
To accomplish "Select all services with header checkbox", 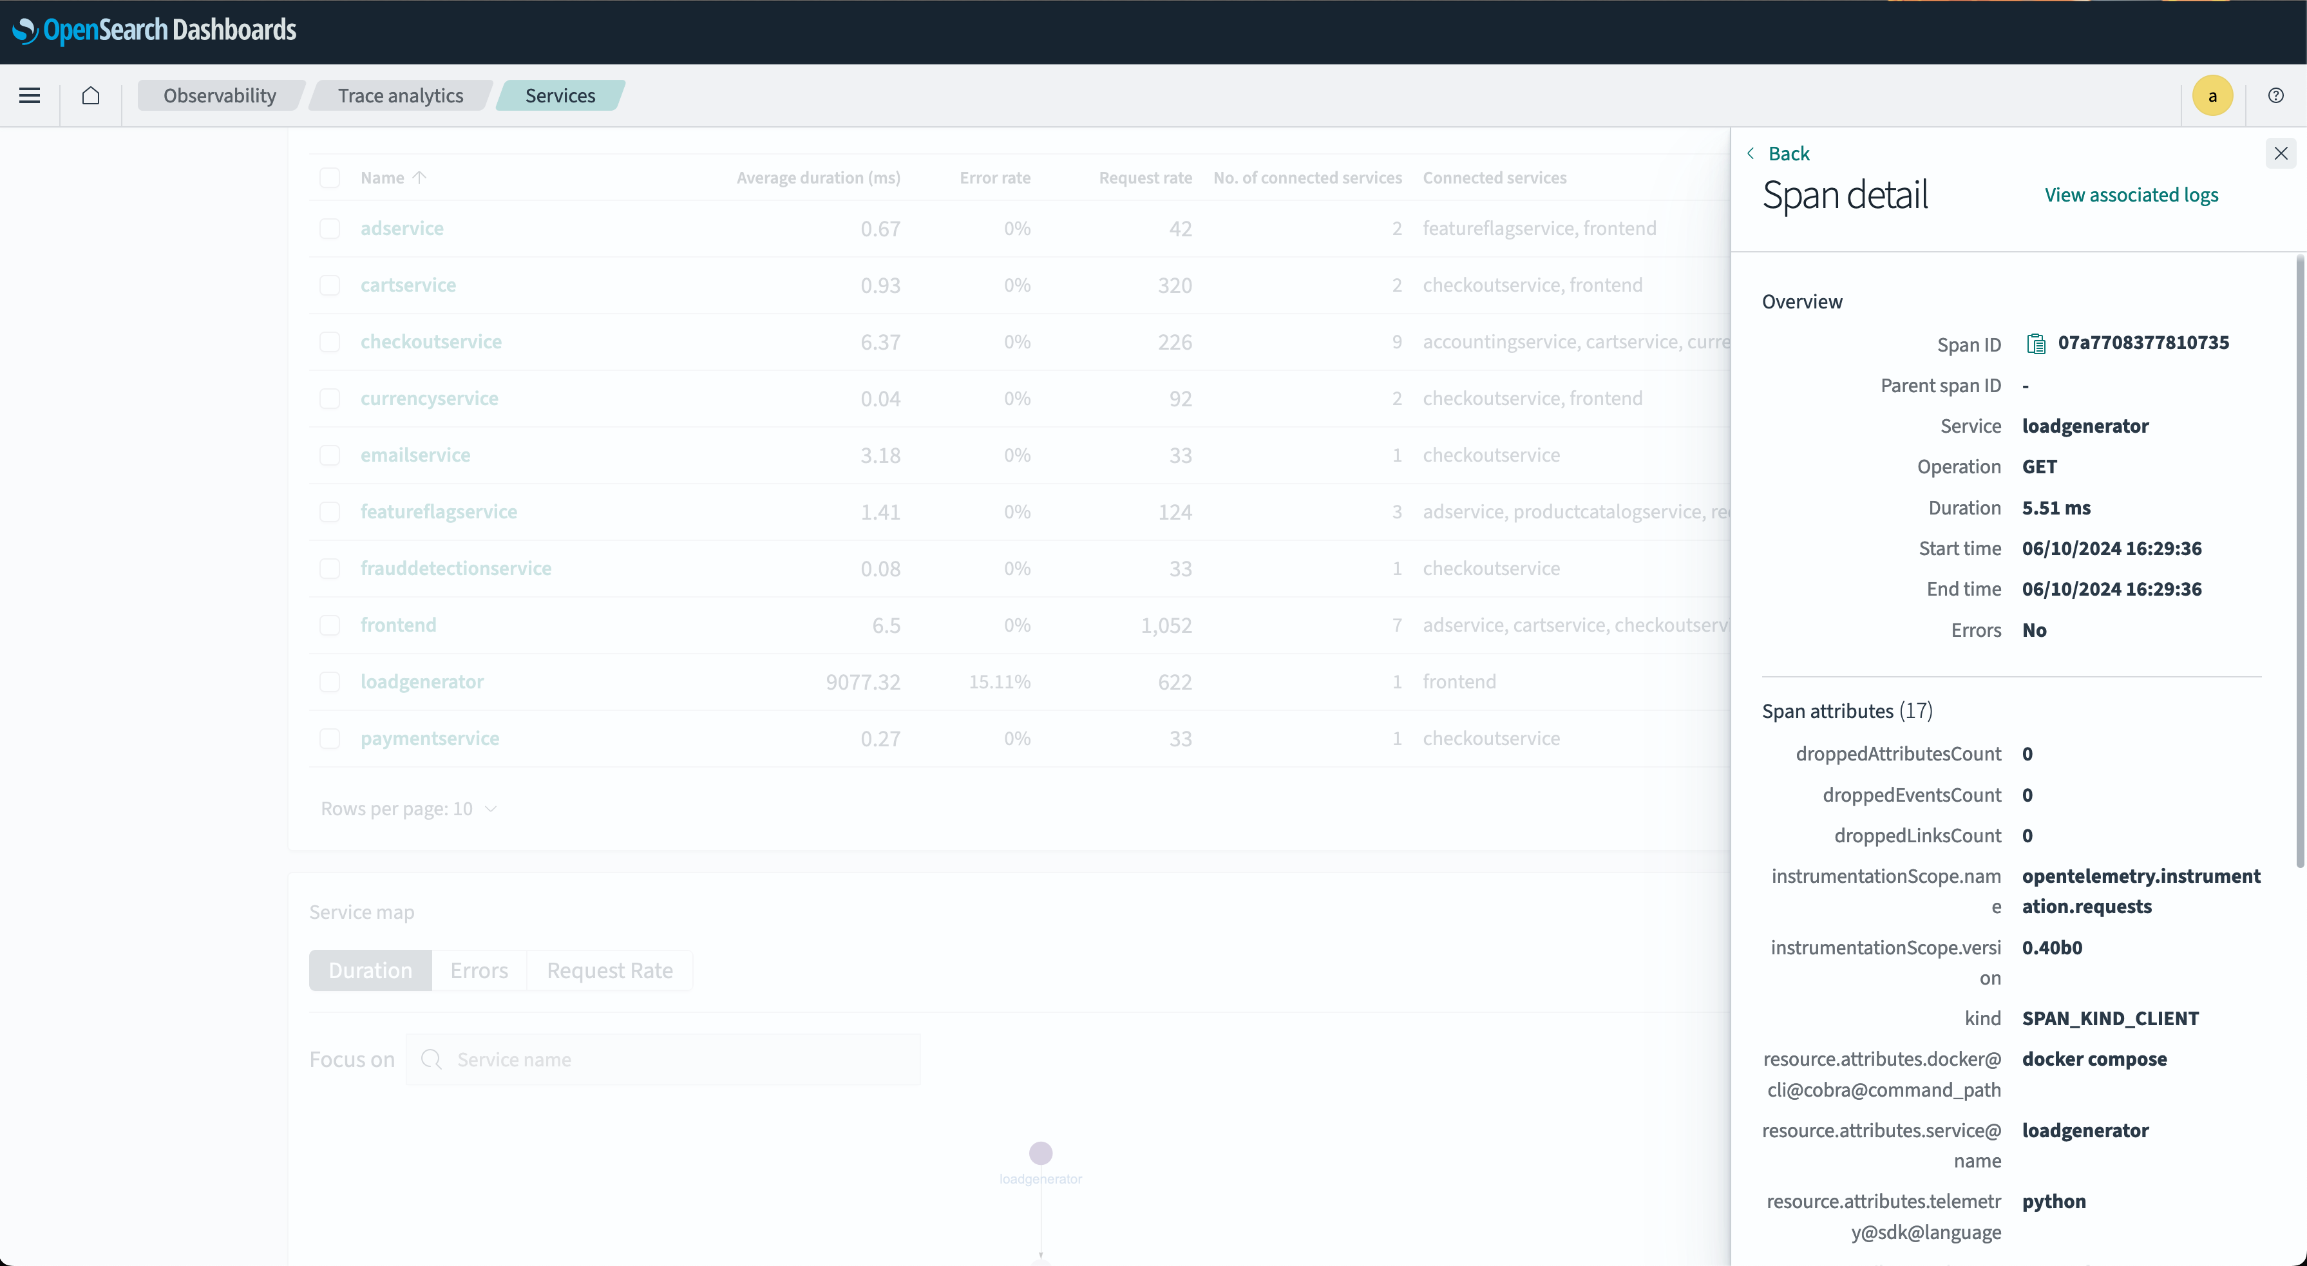I will click(330, 177).
